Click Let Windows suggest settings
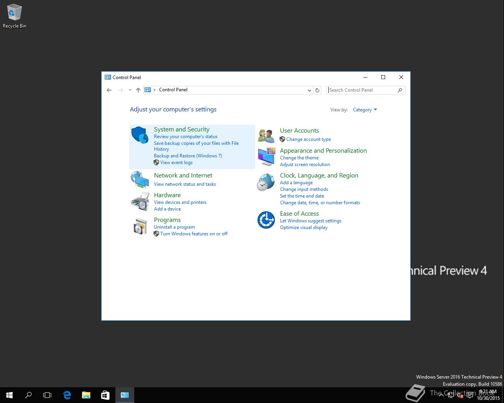Image resolution: width=504 pixels, height=403 pixels. point(311,221)
